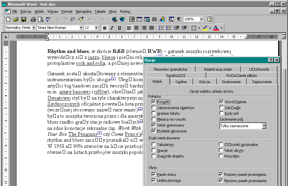The height and width of the screenshot is (186, 288).
Task: Toggle bold formatting
Action: pos(104,28)
